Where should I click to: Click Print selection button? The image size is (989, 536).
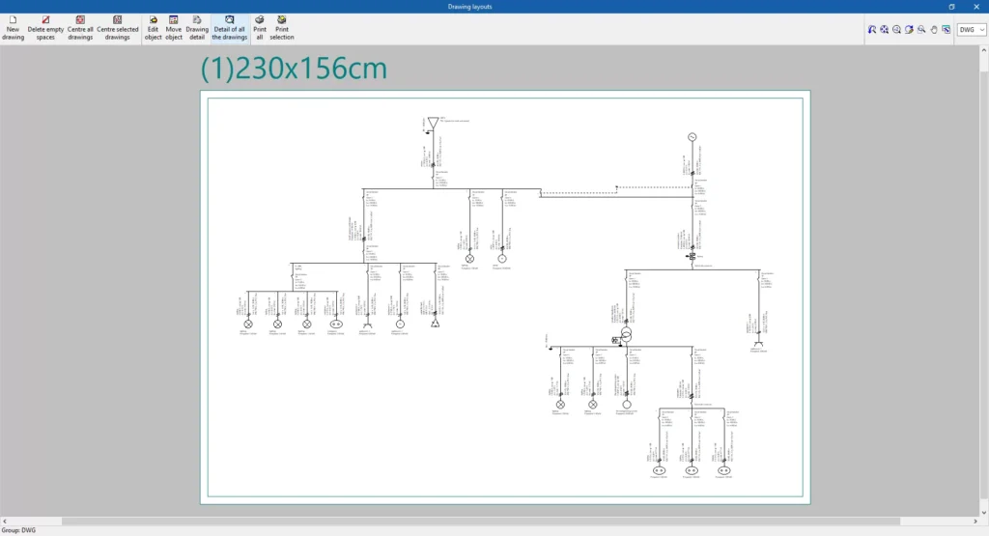tap(282, 28)
